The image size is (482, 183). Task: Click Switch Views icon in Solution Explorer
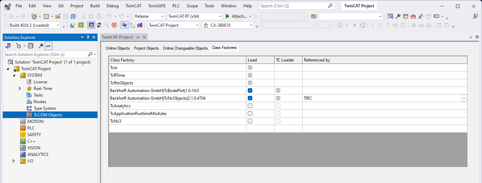coord(8,46)
